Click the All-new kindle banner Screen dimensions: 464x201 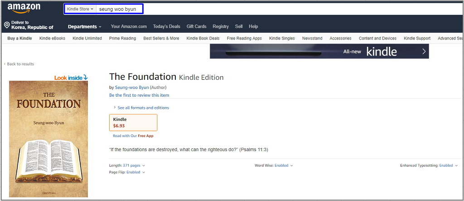point(319,51)
